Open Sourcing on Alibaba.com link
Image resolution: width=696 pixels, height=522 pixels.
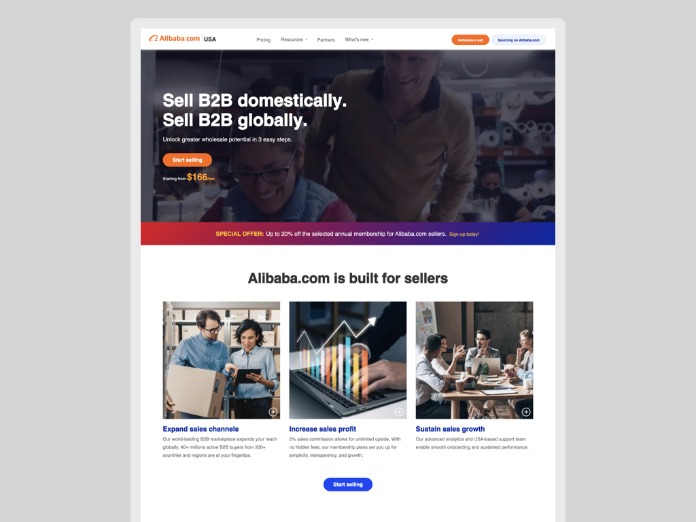(x=519, y=40)
